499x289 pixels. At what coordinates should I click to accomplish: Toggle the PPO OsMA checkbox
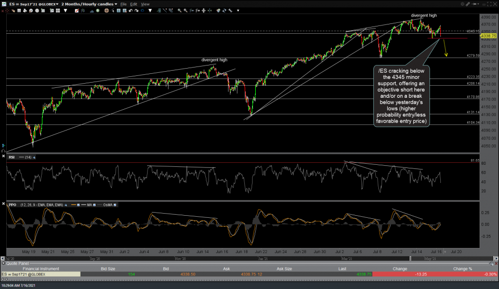coord(115,205)
